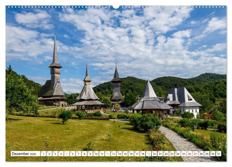Select day 11 in the calendar strip
Image resolution: width=232 pixels, height=167 pixels.
[x=102, y=154]
